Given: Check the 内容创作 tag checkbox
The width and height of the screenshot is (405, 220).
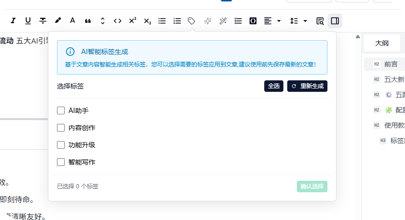Looking at the screenshot, I should (x=61, y=128).
